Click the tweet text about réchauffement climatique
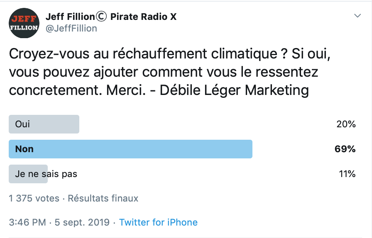 click(x=169, y=72)
